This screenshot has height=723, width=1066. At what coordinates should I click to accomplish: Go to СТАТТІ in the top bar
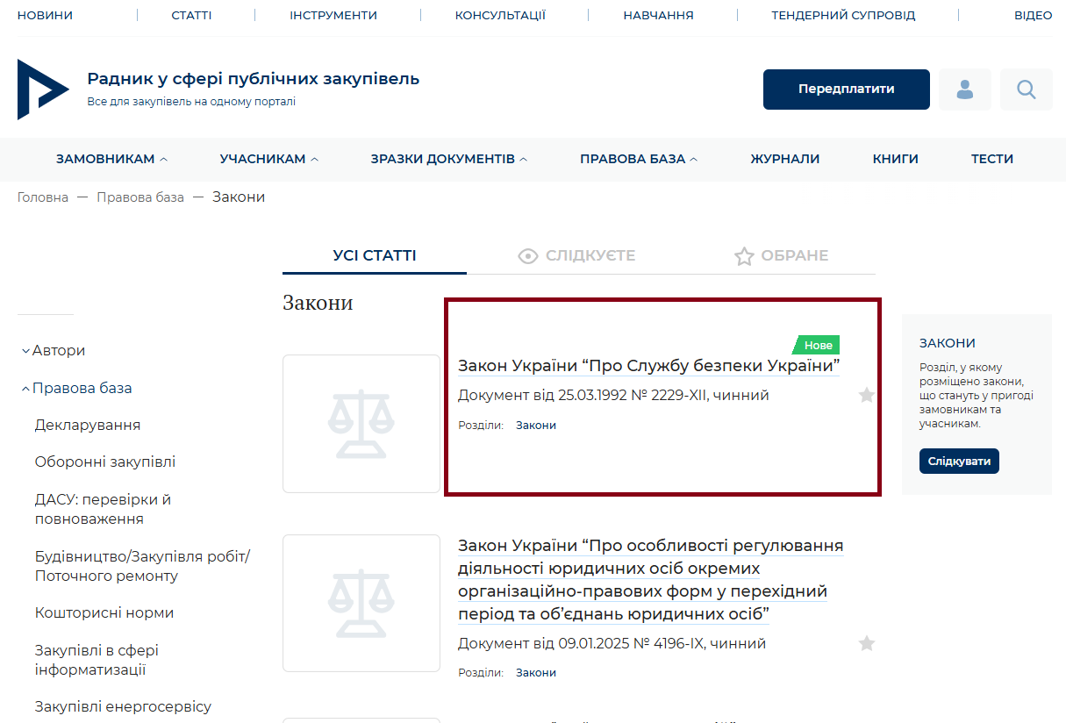click(191, 15)
